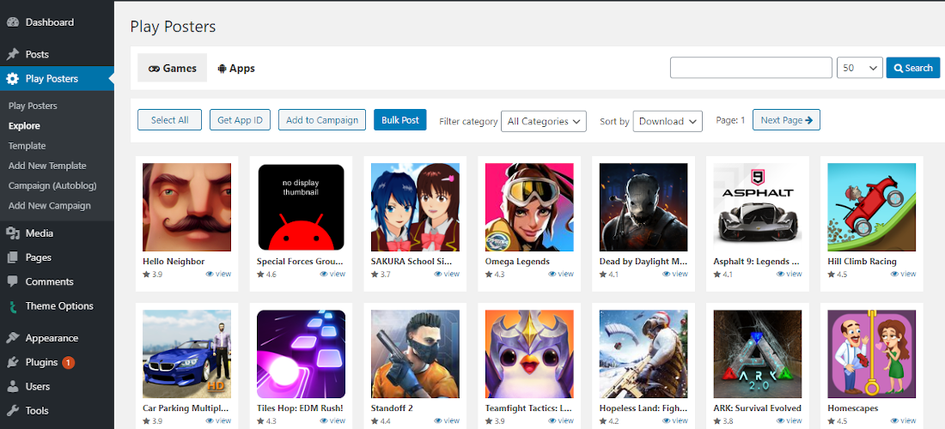945x429 pixels.
Task: View the Asphalt 9: Legends game
Action: click(x=789, y=274)
